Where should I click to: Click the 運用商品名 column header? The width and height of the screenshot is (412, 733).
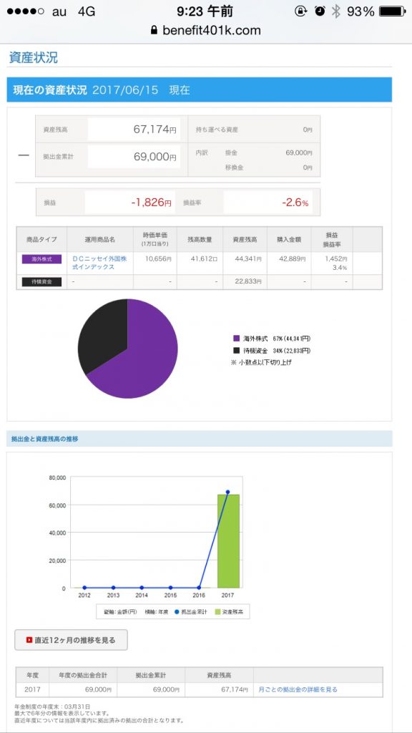(100, 239)
